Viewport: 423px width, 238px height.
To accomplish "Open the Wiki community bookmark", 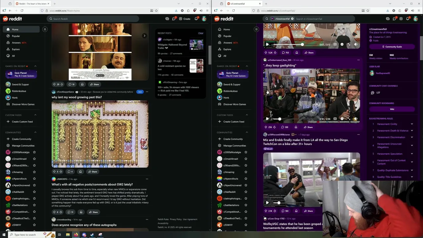I will coord(392,109).
